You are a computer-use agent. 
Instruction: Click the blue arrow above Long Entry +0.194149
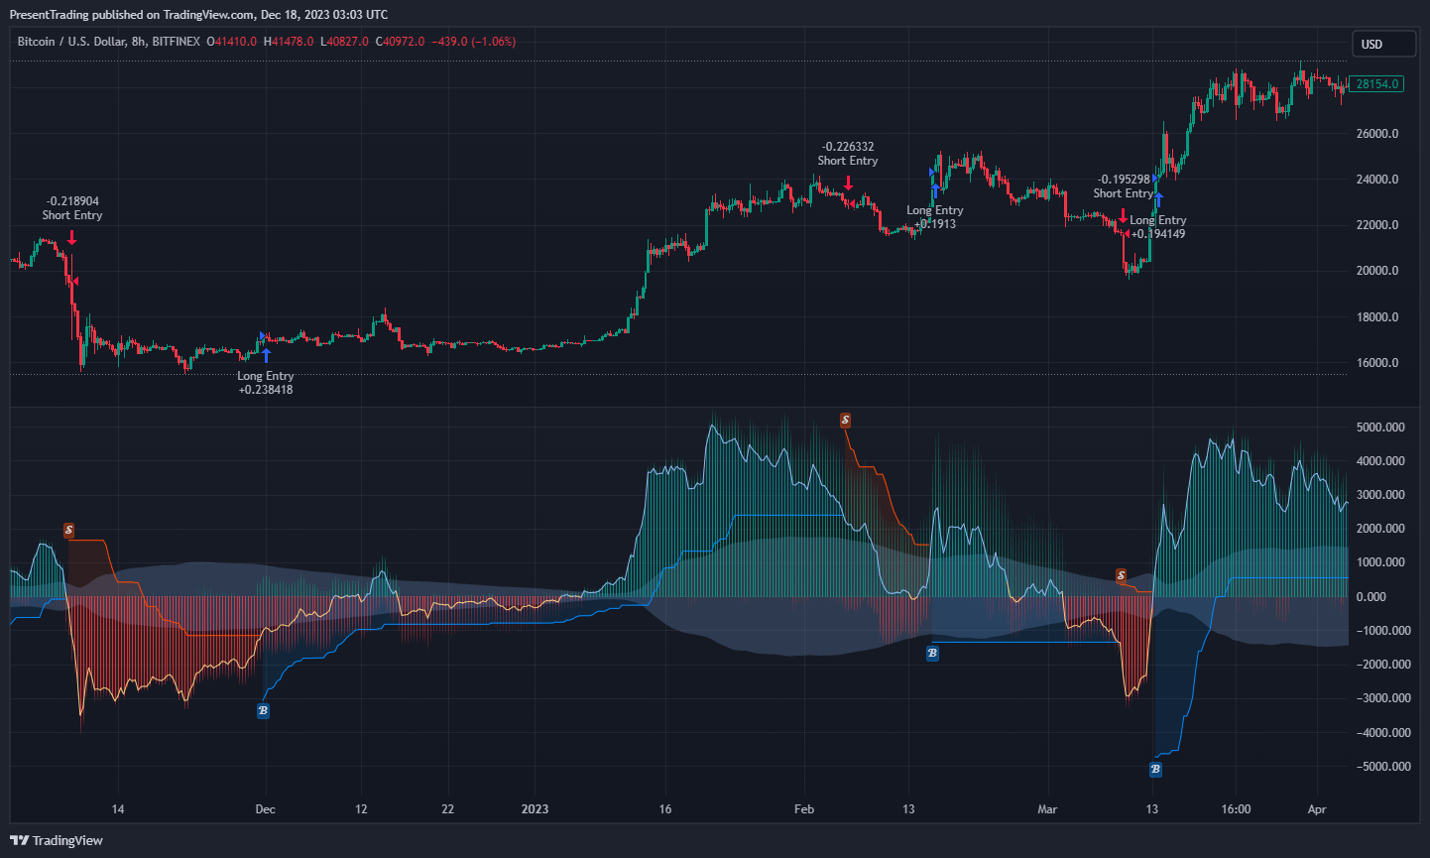pos(1158,199)
